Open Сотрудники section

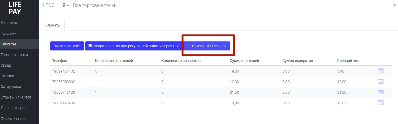point(11,87)
